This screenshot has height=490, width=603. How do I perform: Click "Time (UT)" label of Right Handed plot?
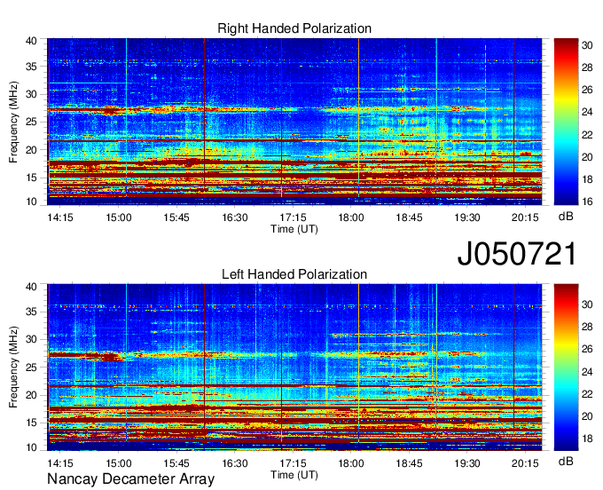coord(294,229)
